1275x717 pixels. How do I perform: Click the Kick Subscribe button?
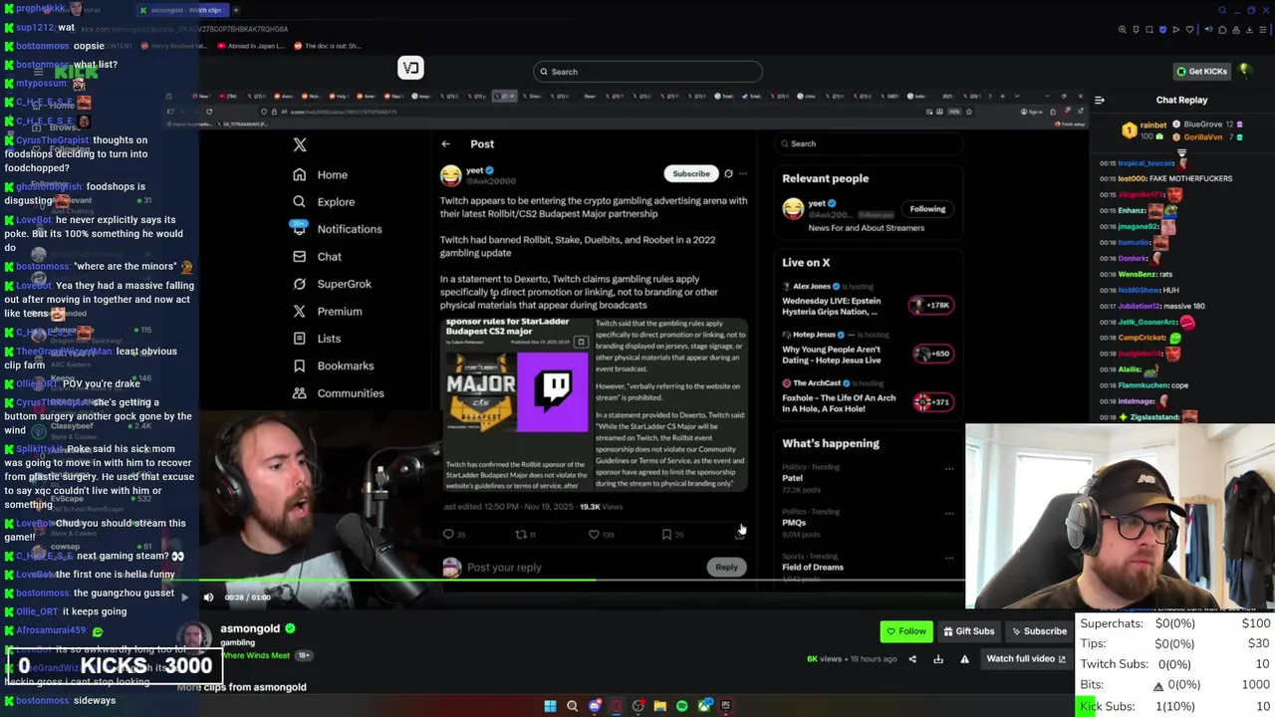coord(1039,631)
